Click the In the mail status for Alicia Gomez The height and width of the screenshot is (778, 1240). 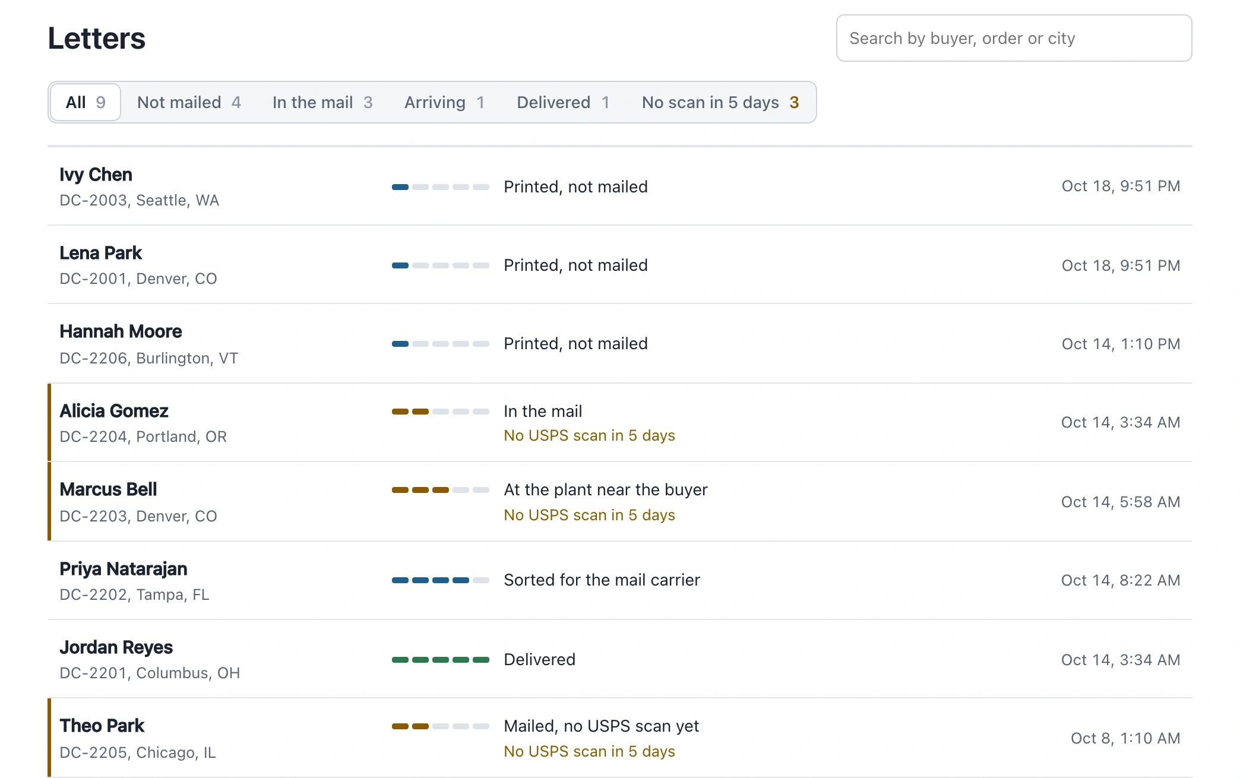click(543, 411)
